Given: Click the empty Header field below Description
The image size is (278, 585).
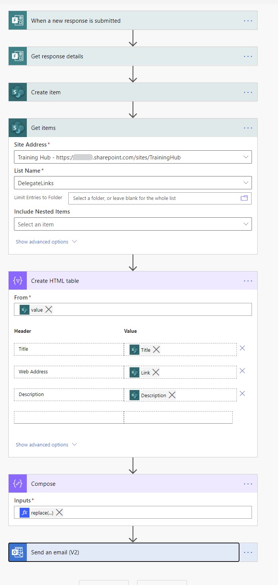Looking at the screenshot, I should (68, 417).
